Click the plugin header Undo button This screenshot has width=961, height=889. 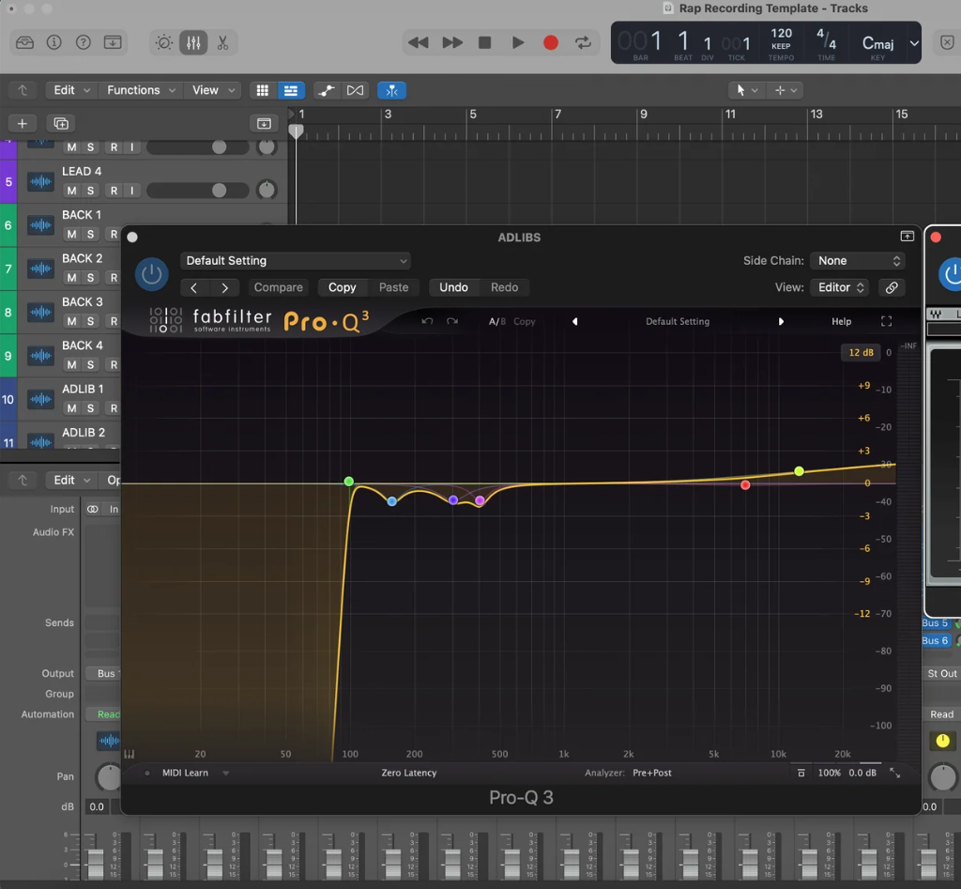pos(453,287)
